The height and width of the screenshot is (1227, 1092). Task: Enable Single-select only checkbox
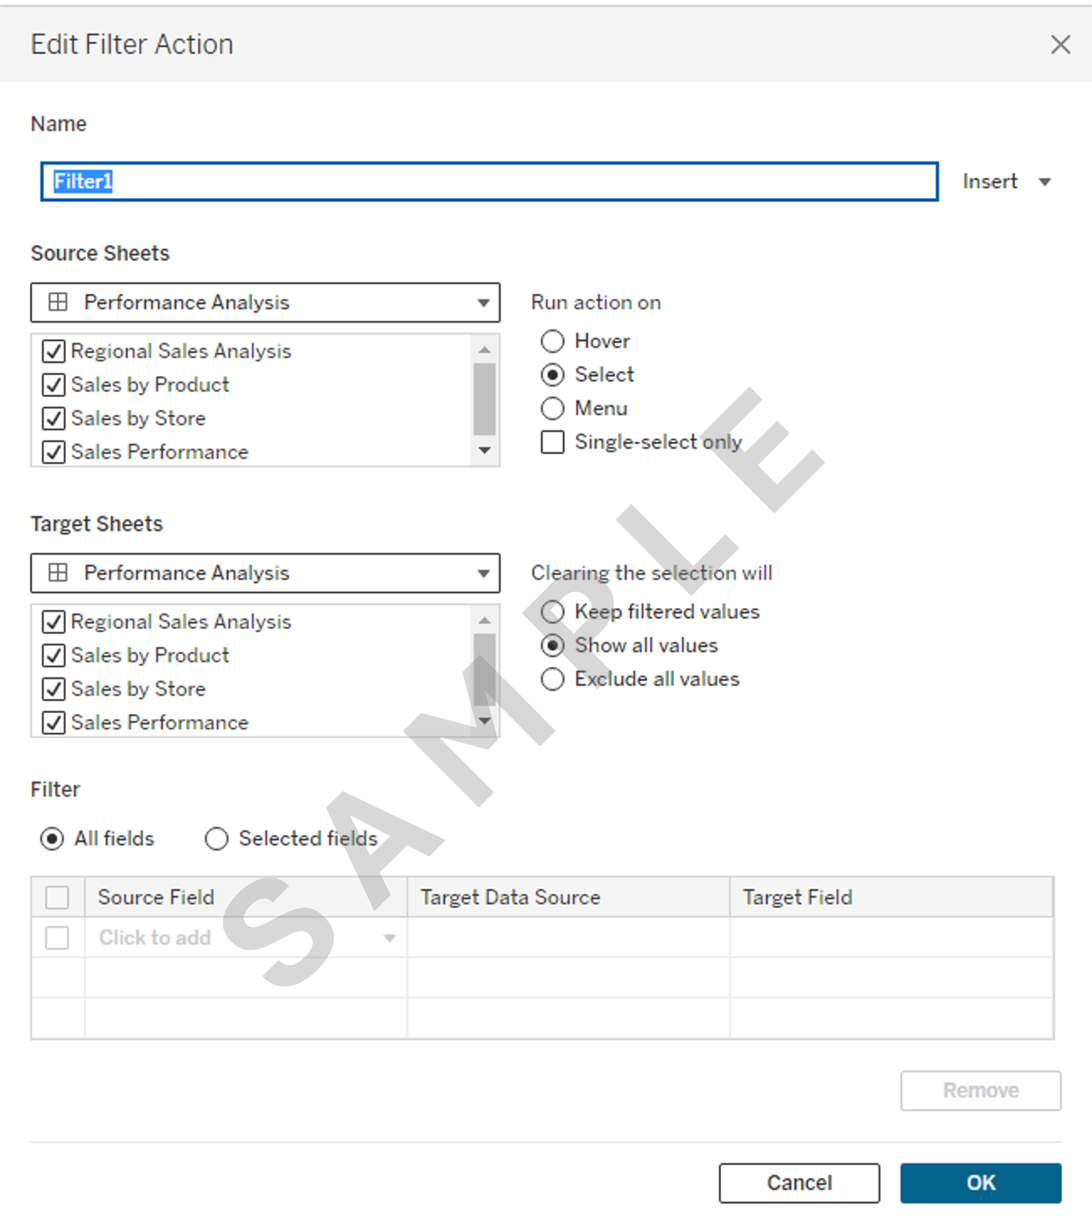pyautogui.click(x=552, y=442)
